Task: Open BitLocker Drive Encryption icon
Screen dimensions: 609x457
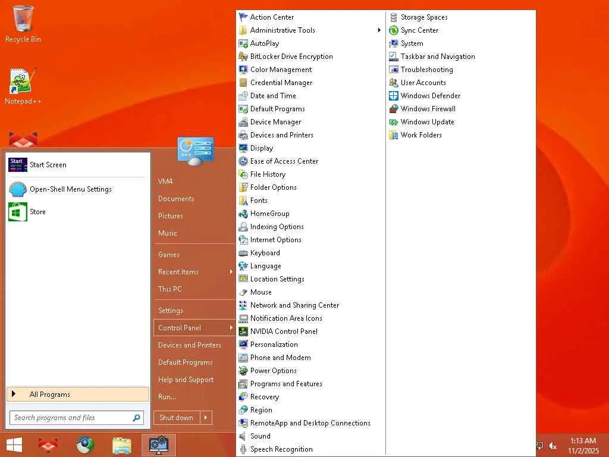Action: click(243, 57)
